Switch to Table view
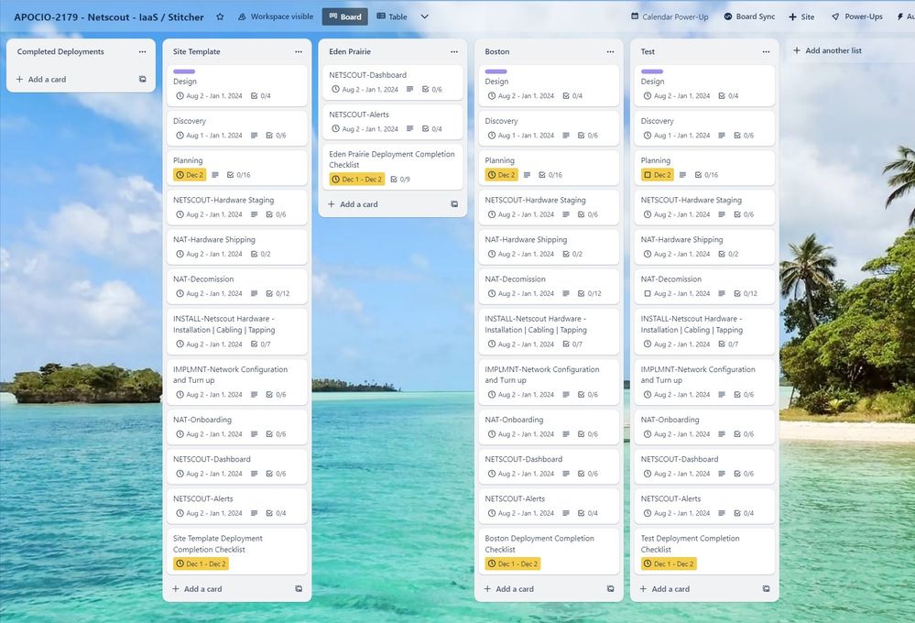 point(392,16)
